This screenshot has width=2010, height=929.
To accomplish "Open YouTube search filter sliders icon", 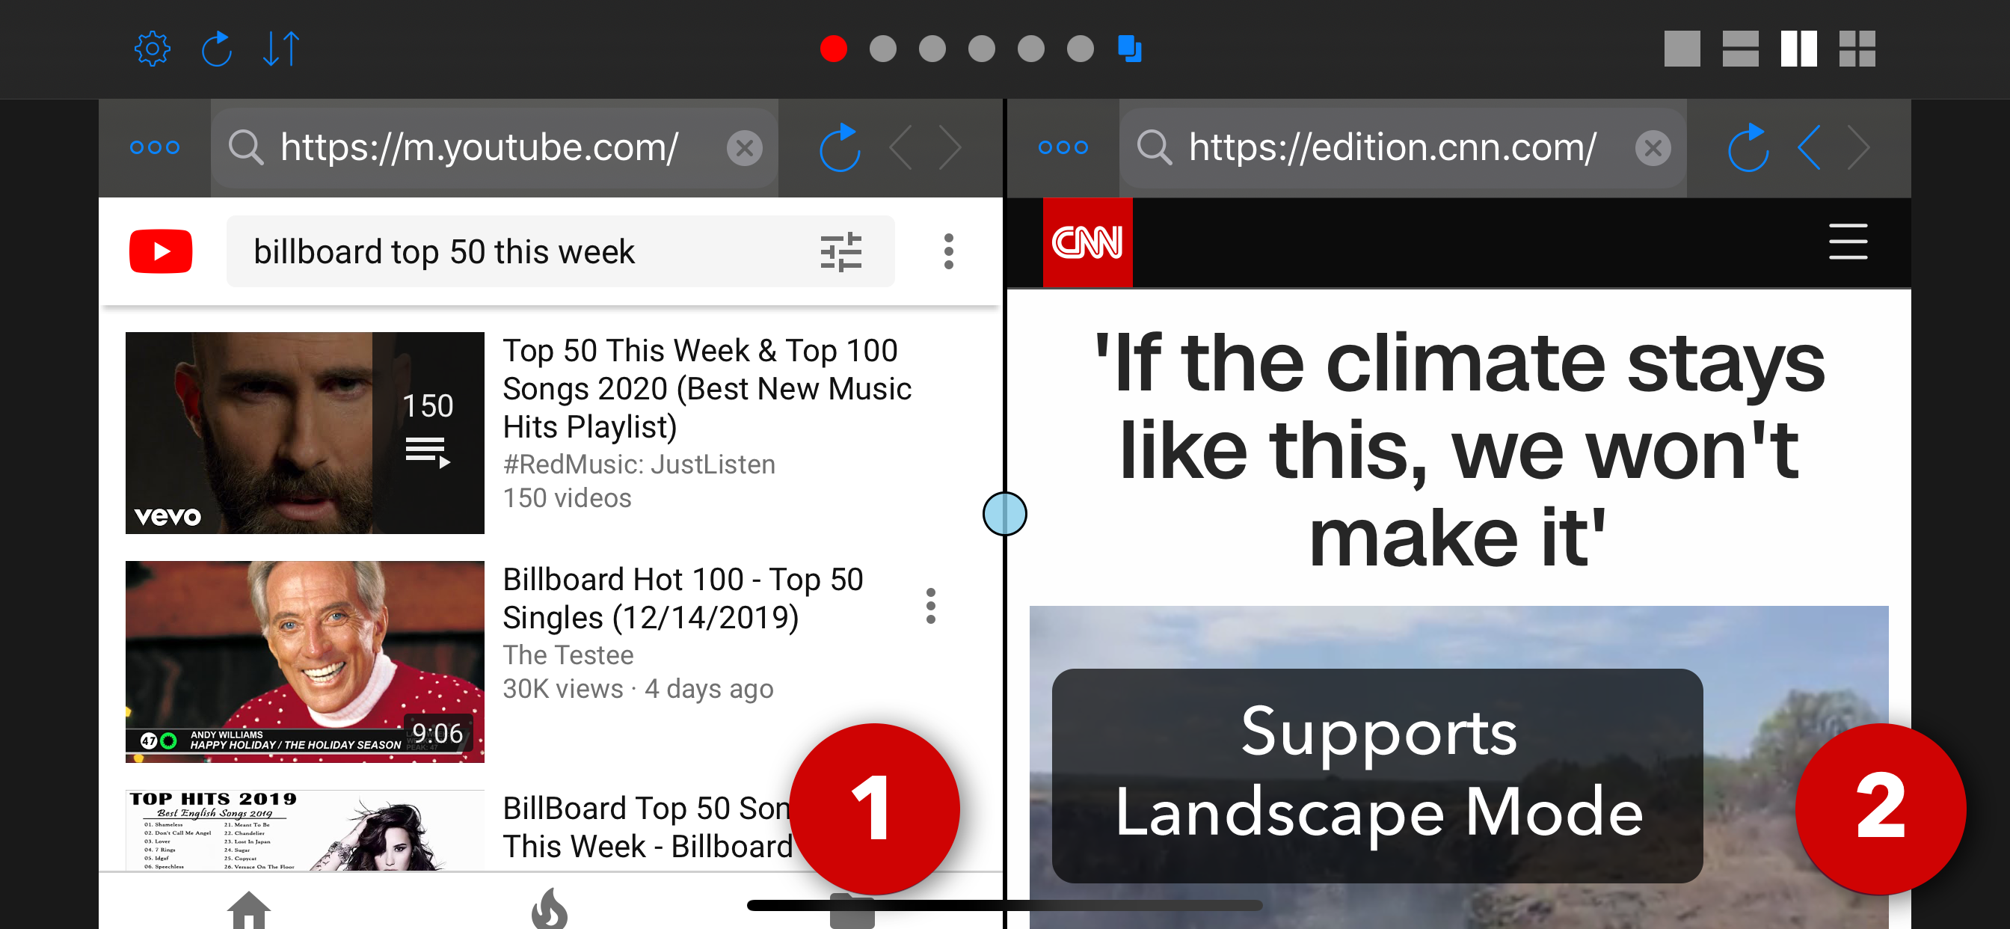I will tap(840, 252).
